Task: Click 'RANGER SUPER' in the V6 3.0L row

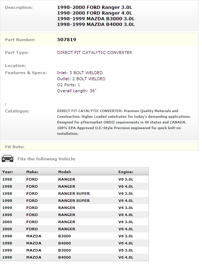Action: coord(74,193)
